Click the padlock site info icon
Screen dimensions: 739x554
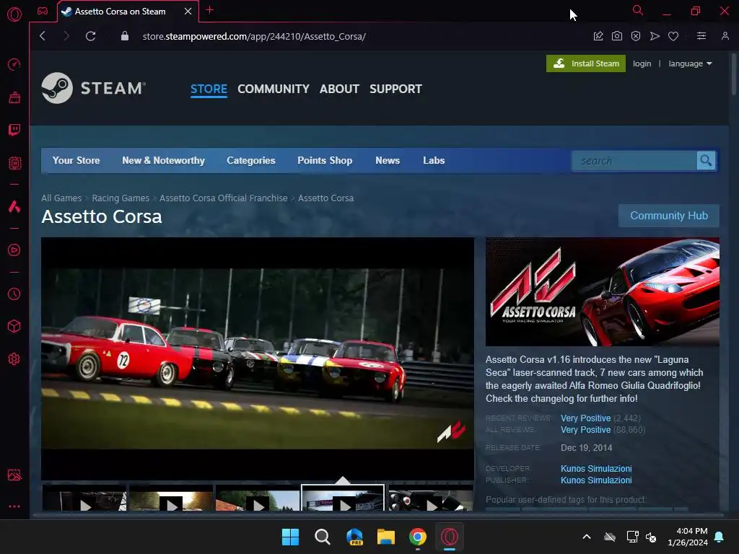124,36
